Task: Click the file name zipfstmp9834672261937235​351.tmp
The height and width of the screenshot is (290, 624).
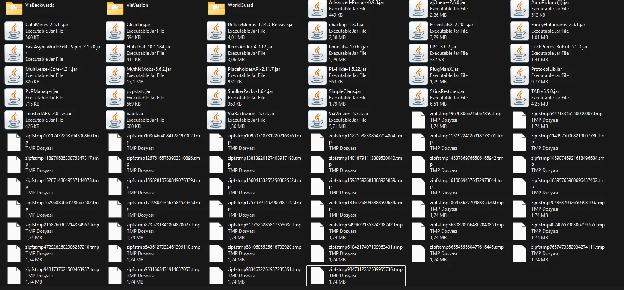Action: click(264, 269)
